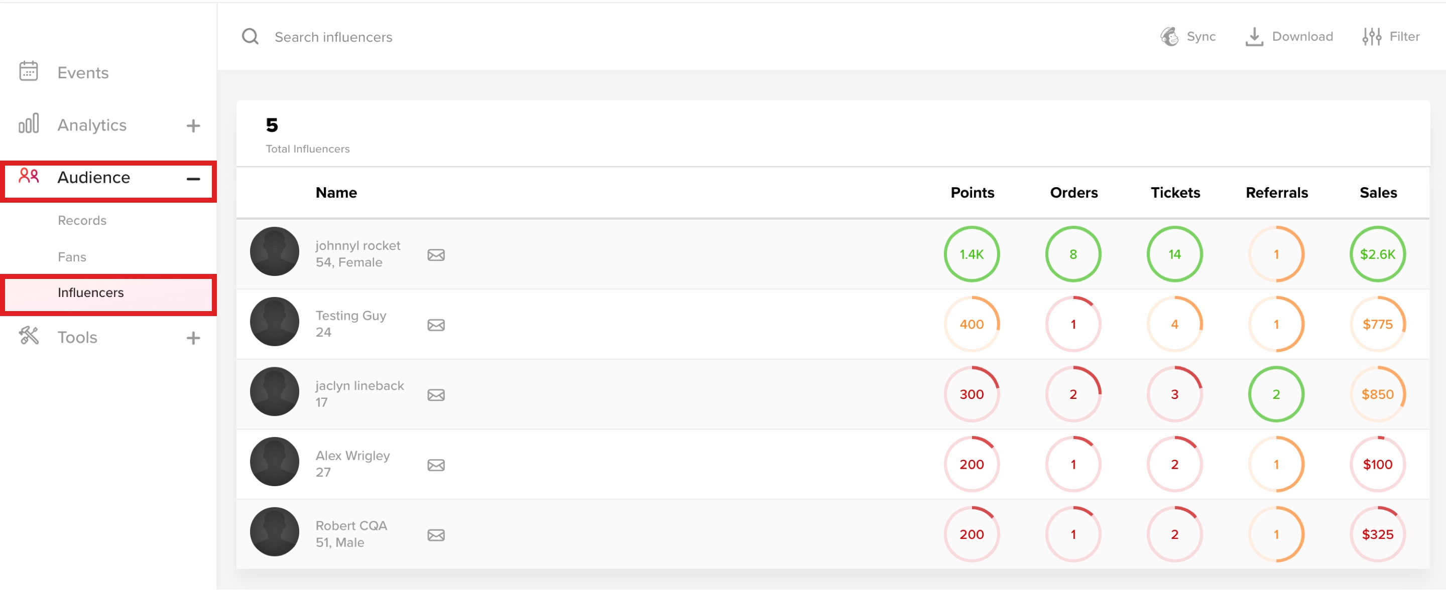
Task: Expand the Analytics section with plus
Action: [x=192, y=125]
